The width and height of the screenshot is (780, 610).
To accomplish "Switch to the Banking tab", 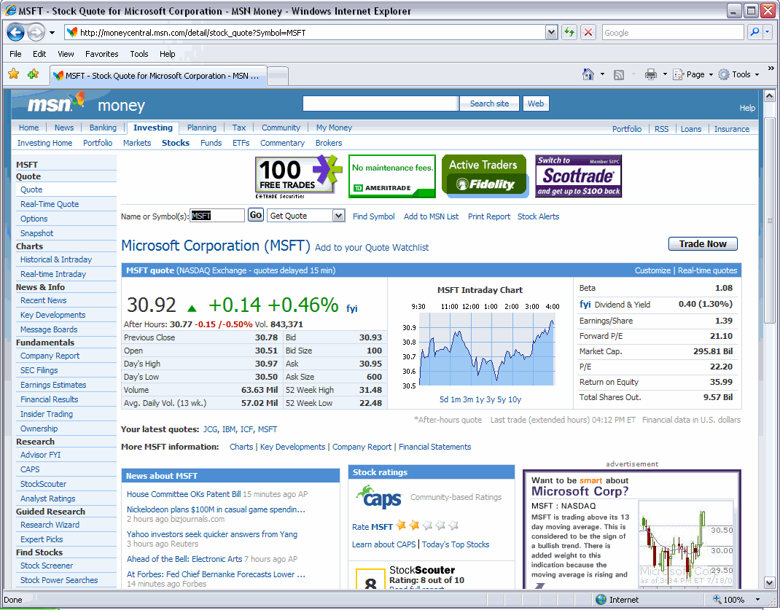I will coord(103,128).
